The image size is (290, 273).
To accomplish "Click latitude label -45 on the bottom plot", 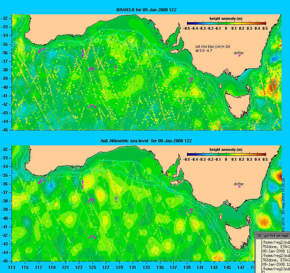I will tap(4, 261).
